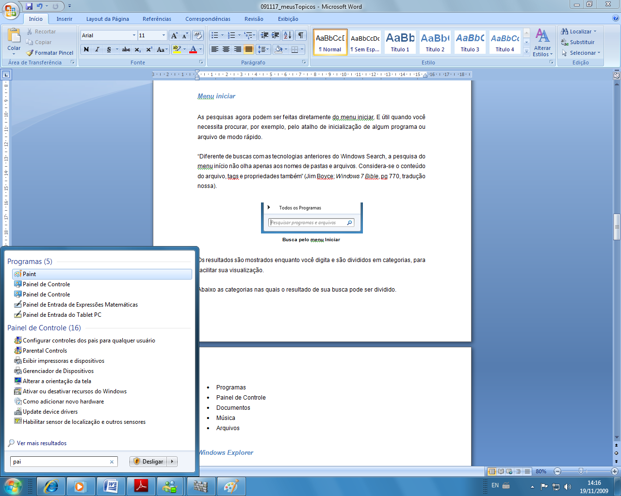Open Paint from the search results
This screenshot has height=496, width=621.
102,274
